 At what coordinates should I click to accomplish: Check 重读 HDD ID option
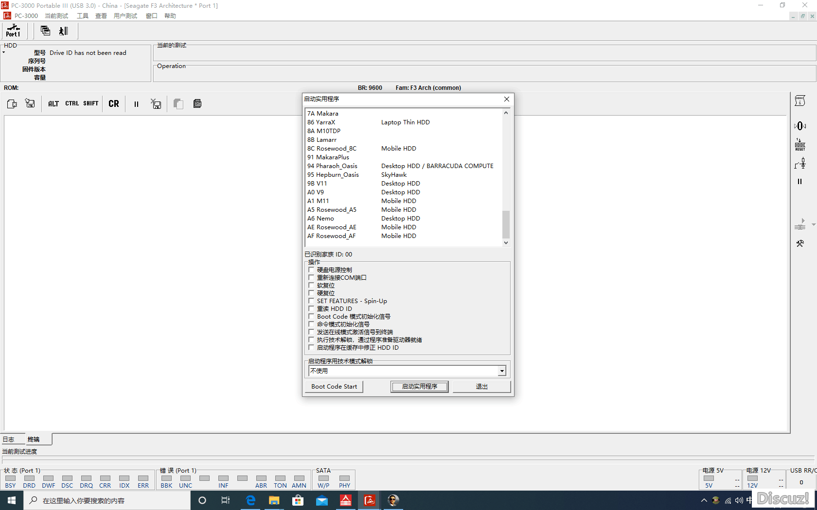[311, 308]
